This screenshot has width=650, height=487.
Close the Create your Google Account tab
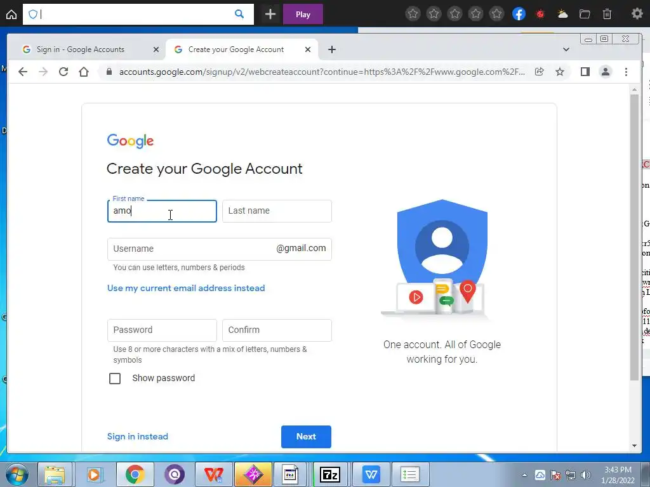pyautogui.click(x=308, y=49)
